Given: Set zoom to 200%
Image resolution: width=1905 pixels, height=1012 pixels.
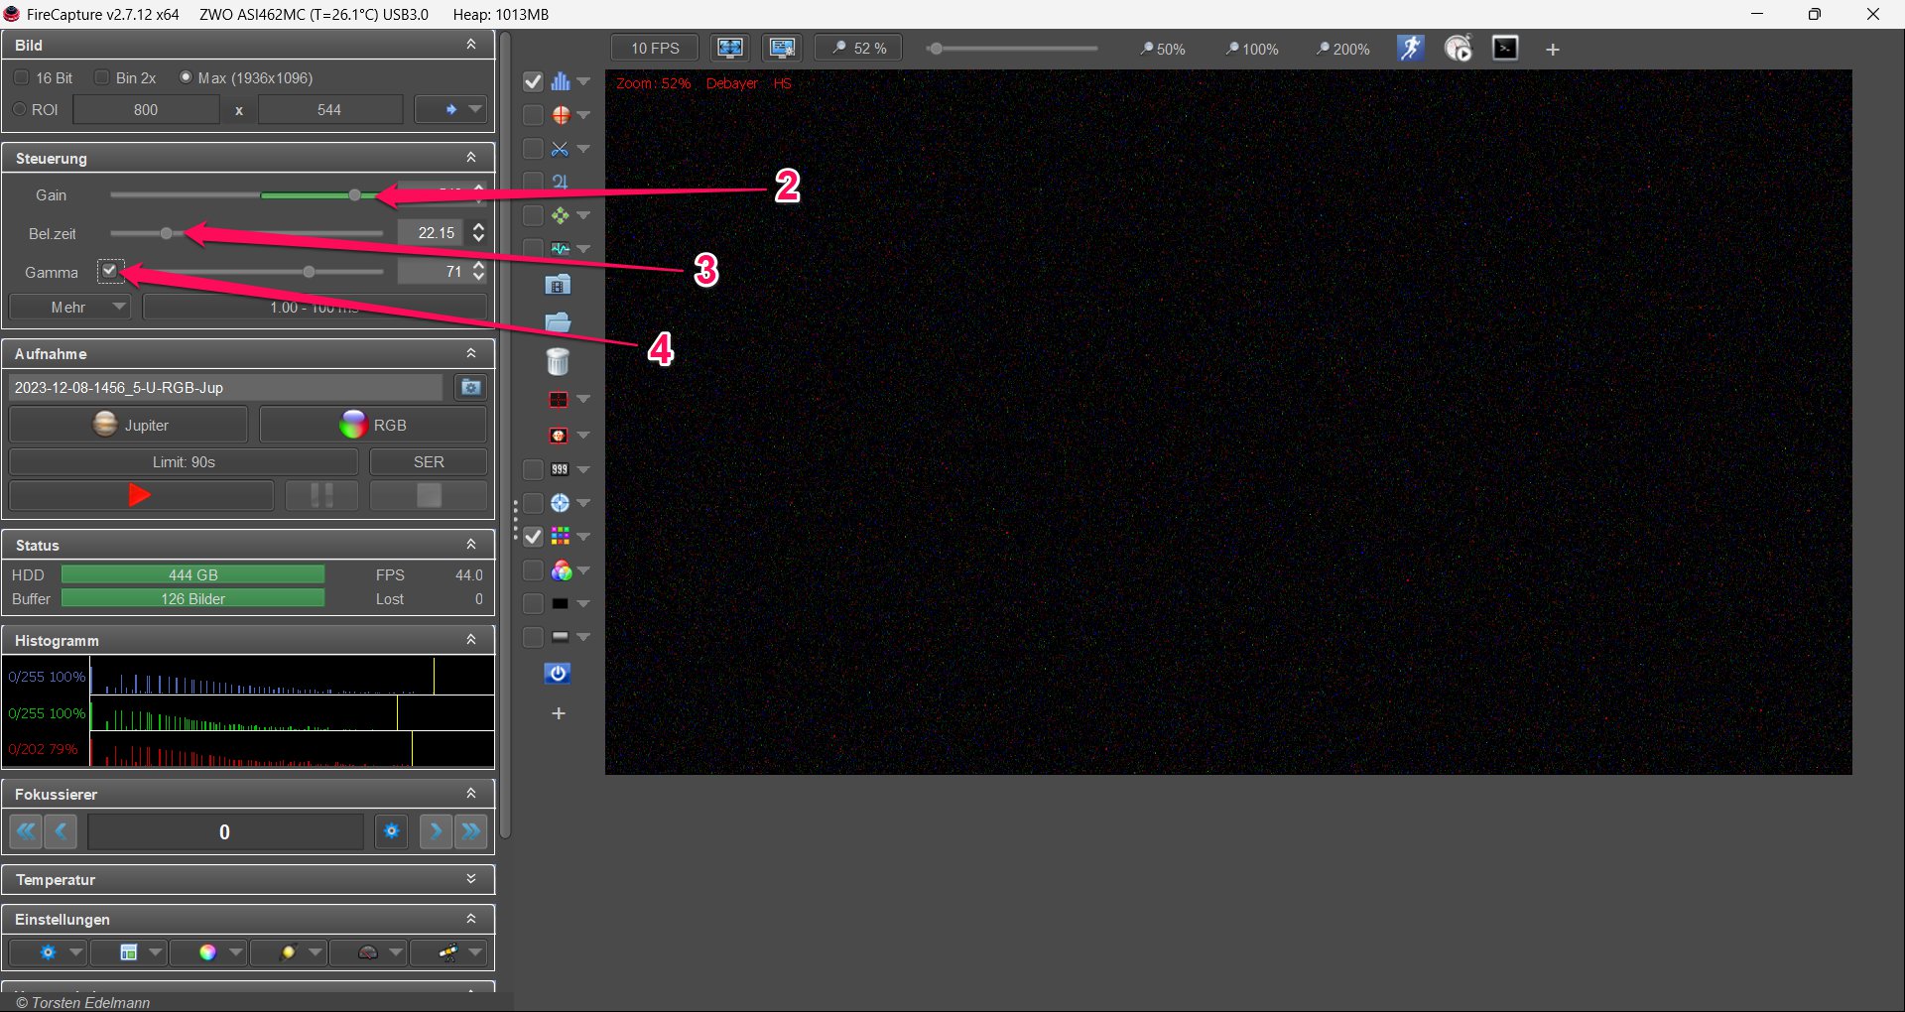Looking at the screenshot, I should pos(1343,49).
